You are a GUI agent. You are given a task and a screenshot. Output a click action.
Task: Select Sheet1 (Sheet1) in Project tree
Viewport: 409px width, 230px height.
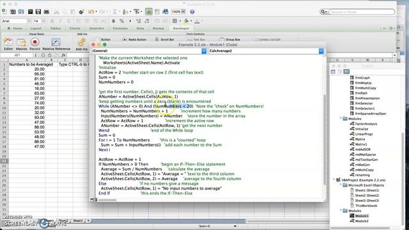367,190
